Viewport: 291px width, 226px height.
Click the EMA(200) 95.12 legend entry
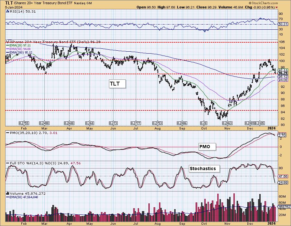19,53
